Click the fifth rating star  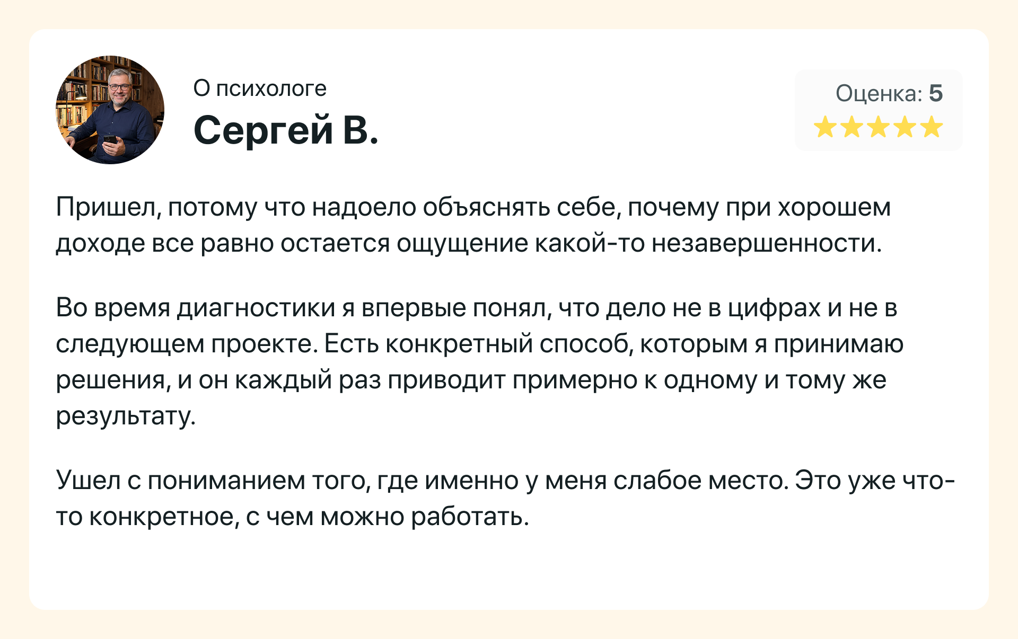click(x=932, y=127)
